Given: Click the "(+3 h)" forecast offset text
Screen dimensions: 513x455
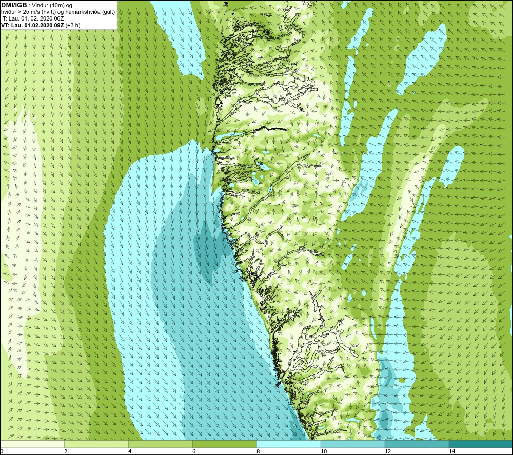Looking at the screenshot, I should point(73,25).
